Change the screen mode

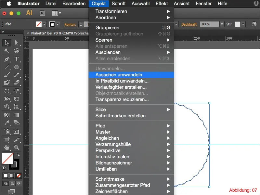tap(11, 192)
